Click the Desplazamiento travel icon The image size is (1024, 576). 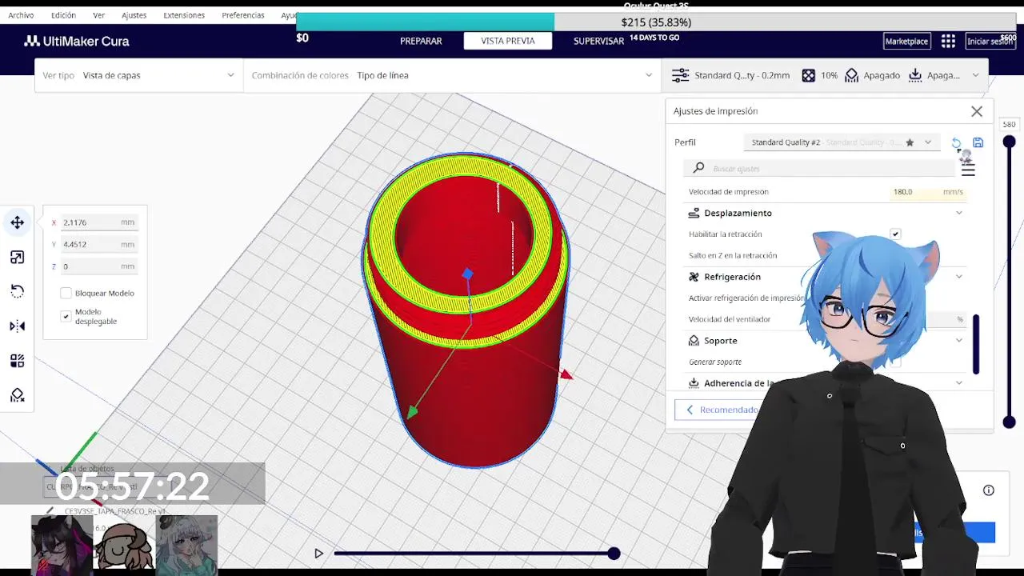click(x=694, y=213)
